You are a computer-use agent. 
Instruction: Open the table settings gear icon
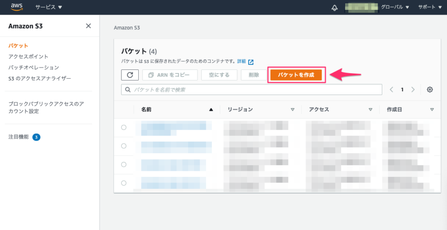pos(430,89)
